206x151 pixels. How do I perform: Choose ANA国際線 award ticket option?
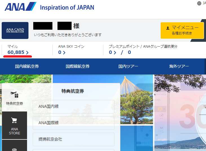(74, 123)
